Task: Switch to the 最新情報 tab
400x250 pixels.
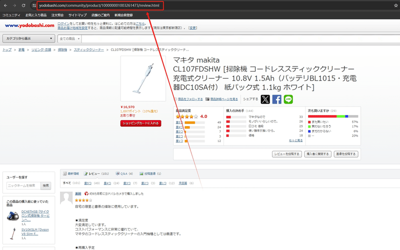Action: (x=71, y=173)
